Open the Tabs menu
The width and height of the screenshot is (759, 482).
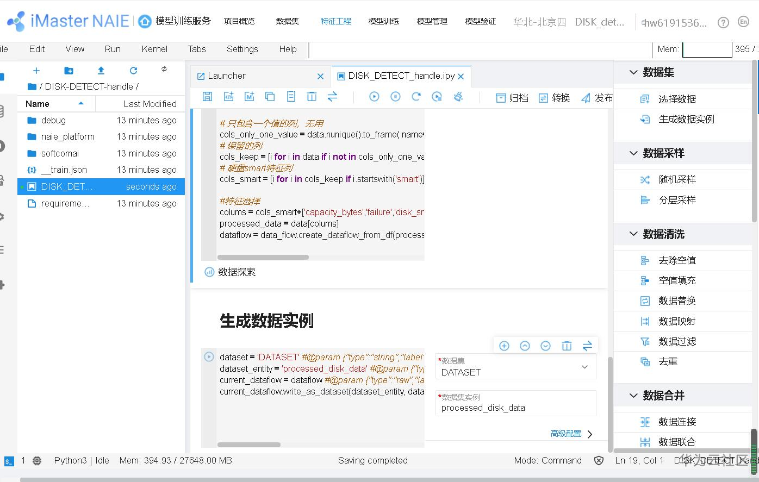[197, 49]
